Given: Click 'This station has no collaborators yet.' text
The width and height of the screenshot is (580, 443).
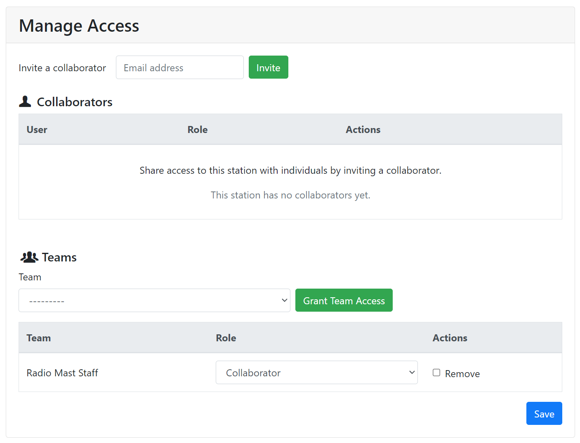Looking at the screenshot, I should (x=290, y=195).
